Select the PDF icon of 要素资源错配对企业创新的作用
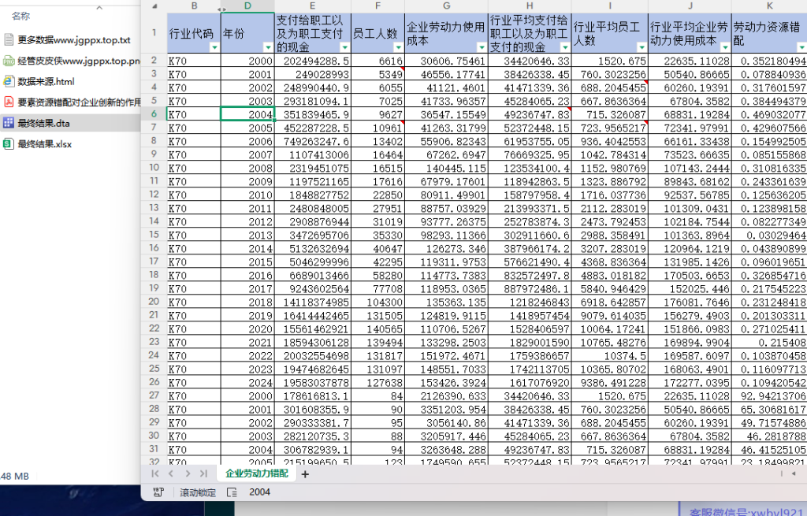Screen dimensions: 807x516 (x=8, y=102)
